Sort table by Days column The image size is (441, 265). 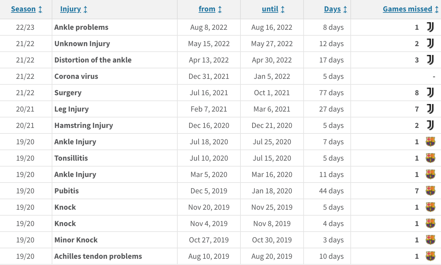pyautogui.click(x=332, y=9)
